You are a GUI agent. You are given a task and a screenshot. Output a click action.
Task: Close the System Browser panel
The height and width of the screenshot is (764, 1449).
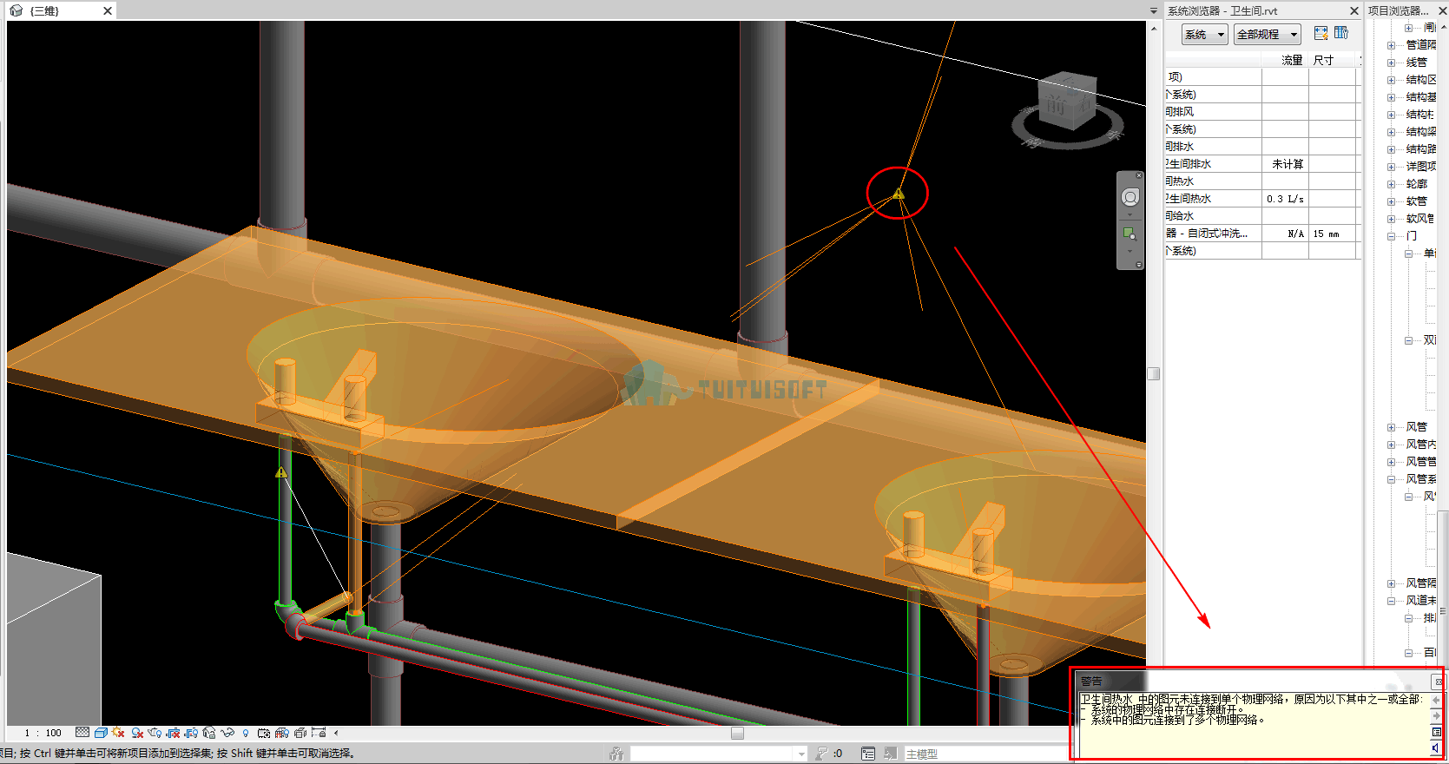[1353, 10]
